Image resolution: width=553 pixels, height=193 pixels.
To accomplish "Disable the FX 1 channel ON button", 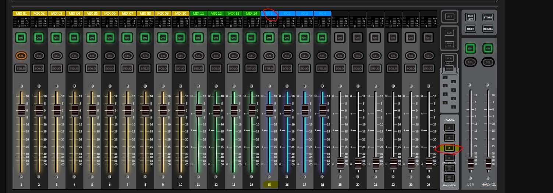I will (x=269, y=37).
